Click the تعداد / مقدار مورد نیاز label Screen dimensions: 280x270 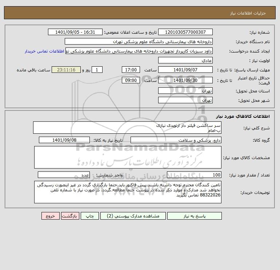pyautogui.click(x=249, y=175)
